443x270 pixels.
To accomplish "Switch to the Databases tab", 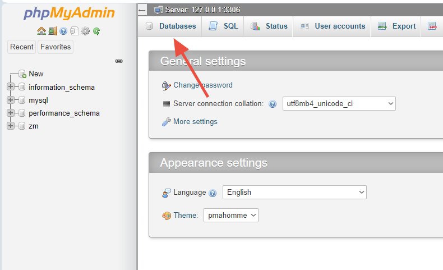I will (x=172, y=26).
